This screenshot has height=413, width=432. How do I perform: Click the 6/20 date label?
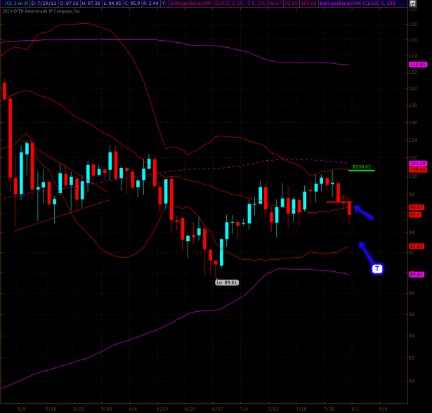pyautogui.click(x=190, y=409)
